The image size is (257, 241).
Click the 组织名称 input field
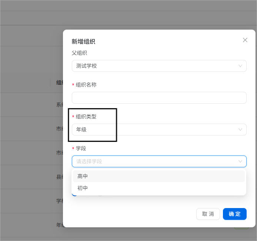click(159, 98)
